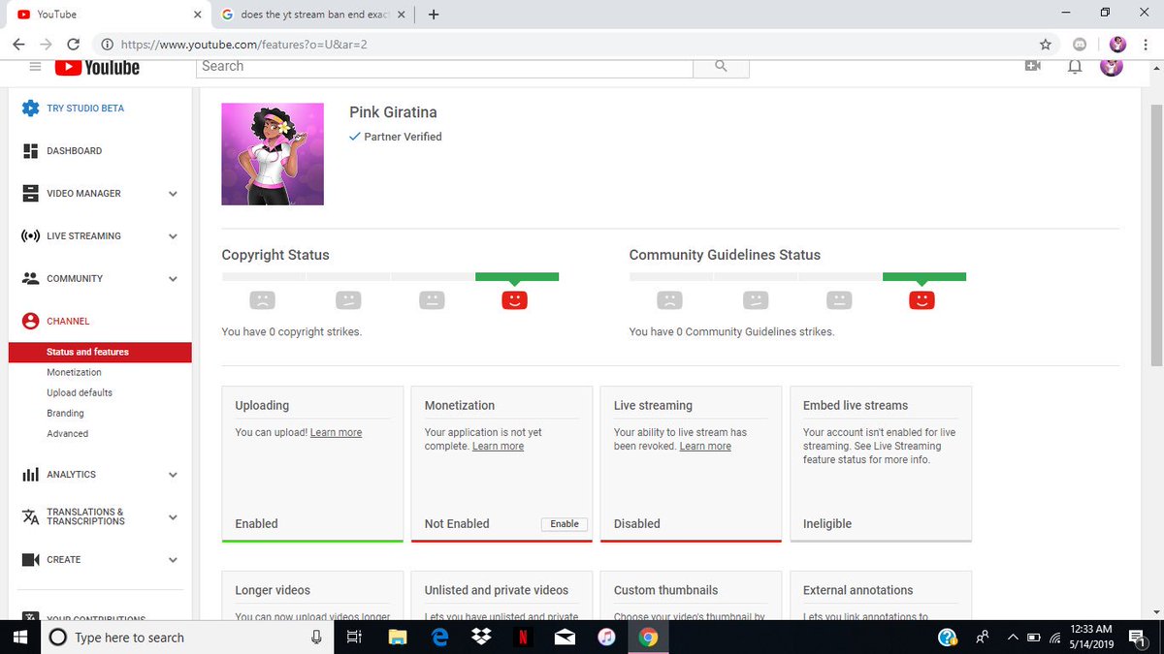Screen dimensions: 1164x654
Task: Open the Monetization menu item
Action: (x=74, y=372)
